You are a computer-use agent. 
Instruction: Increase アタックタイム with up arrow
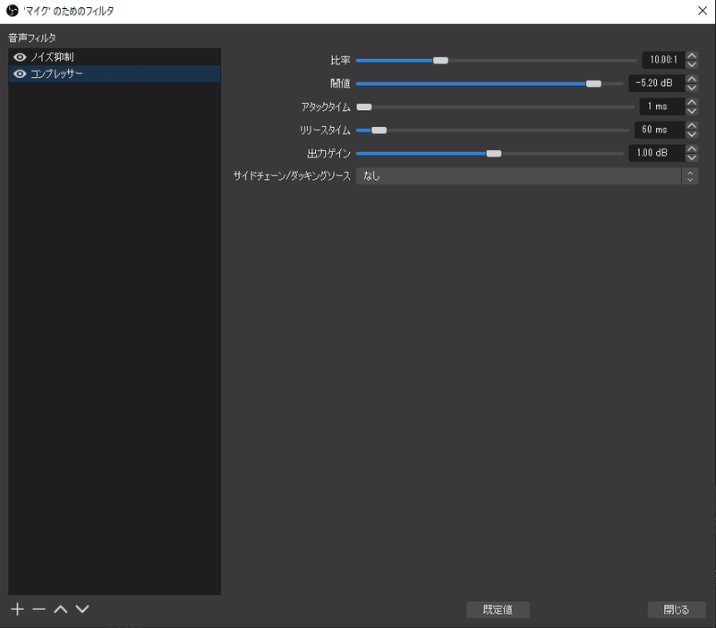tap(692, 102)
